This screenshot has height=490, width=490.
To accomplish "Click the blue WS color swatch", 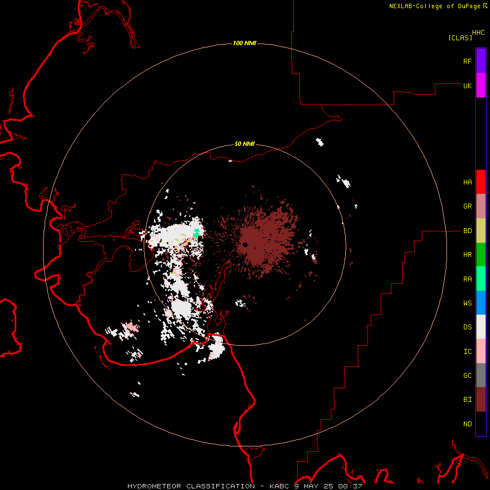I will (481, 303).
